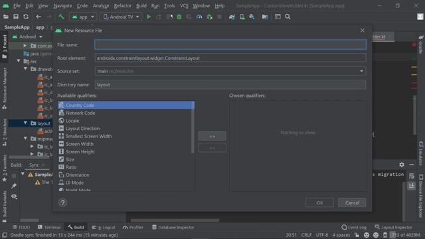Open the Navigate menu

pyautogui.click(x=62, y=6)
